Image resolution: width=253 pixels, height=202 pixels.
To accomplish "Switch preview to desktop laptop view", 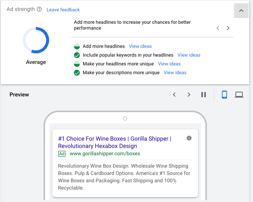I will 239,95.
